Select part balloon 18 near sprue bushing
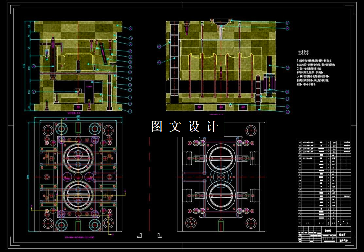This screenshot has width=364, height=252. [x=287, y=28]
